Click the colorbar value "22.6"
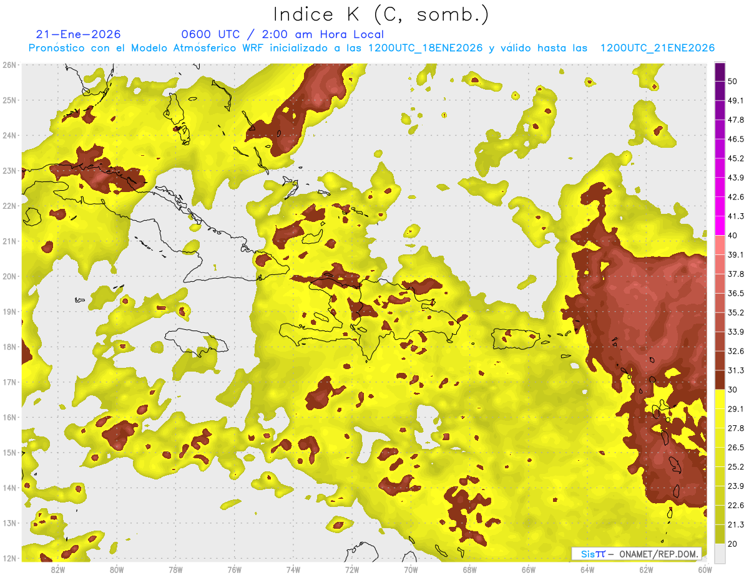749x578 pixels. pos(736,505)
